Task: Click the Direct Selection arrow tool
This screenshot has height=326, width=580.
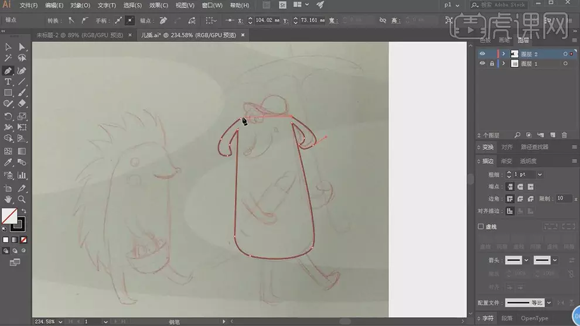Action: [x=22, y=47]
